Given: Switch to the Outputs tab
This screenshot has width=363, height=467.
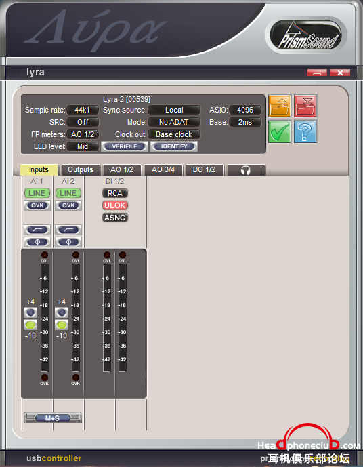Looking at the screenshot, I should (x=81, y=170).
